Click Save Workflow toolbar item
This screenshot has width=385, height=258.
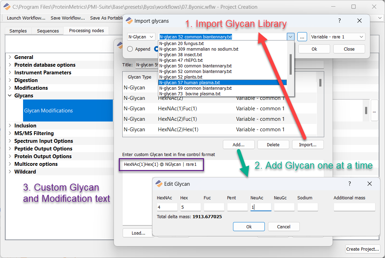(67, 18)
